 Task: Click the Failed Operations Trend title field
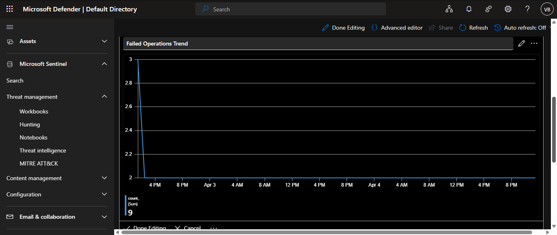pos(318,44)
